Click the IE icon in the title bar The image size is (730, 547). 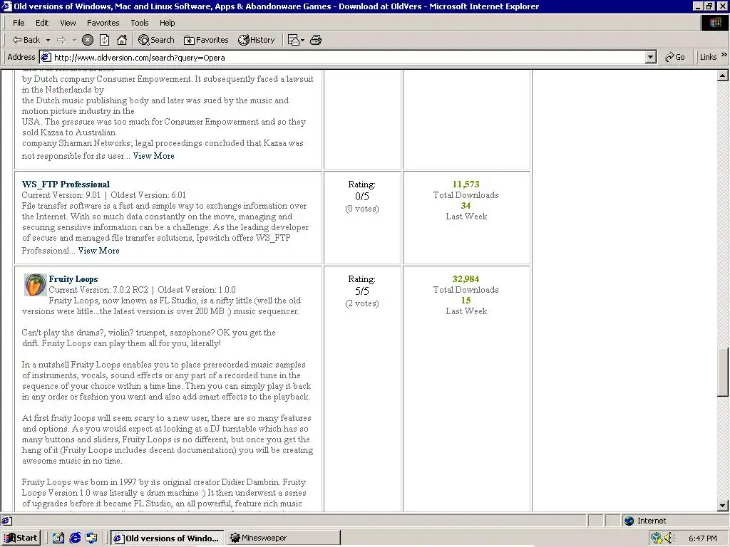6,6
